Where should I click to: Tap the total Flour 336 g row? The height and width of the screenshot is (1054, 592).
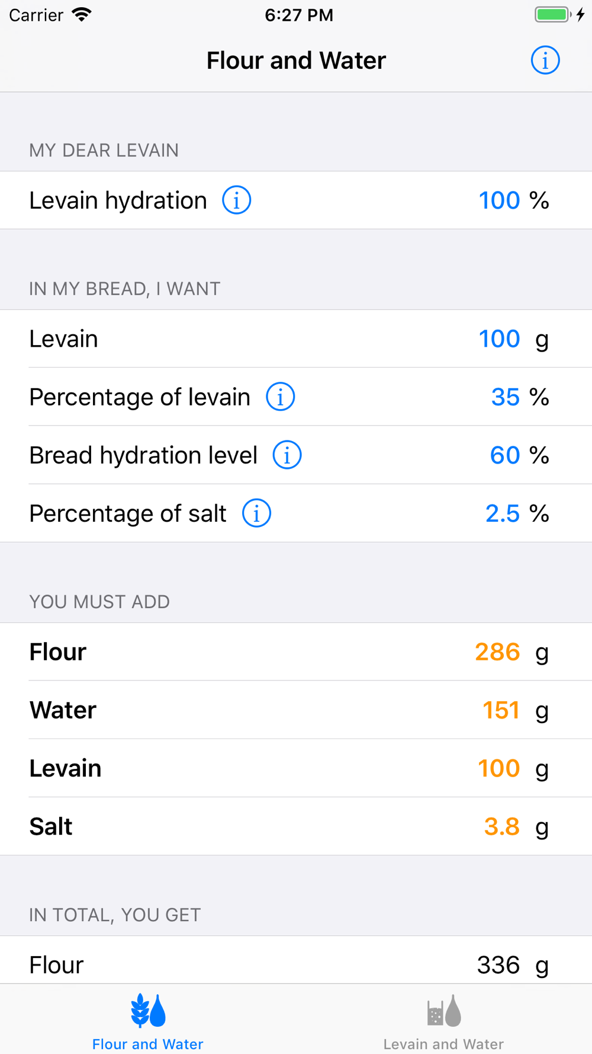(x=296, y=965)
